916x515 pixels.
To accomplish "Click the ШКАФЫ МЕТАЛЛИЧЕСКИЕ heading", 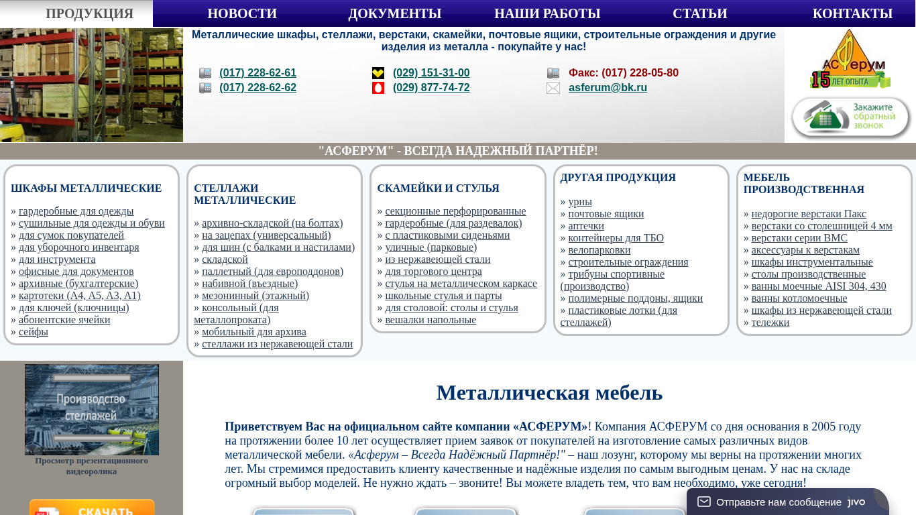I will click(87, 188).
